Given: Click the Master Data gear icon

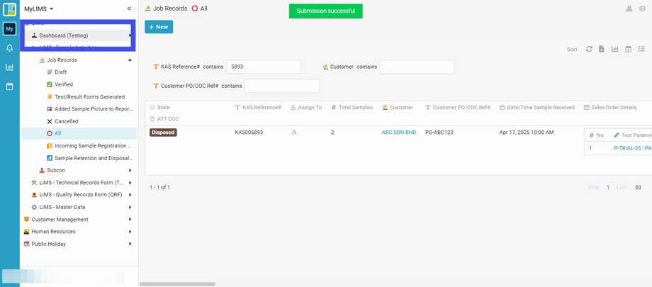Looking at the screenshot, I should [34, 207].
